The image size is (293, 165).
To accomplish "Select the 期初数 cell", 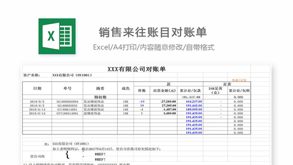I will [100, 97].
